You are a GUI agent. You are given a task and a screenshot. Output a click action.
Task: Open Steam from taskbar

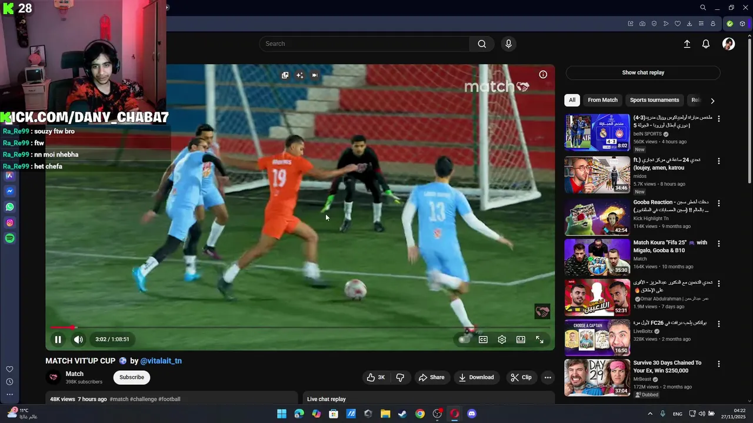point(402,414)
